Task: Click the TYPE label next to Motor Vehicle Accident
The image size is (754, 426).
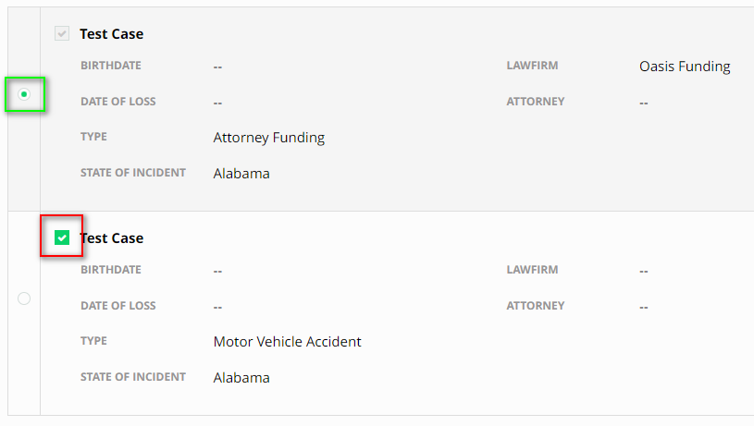Action: pos(93,341)
